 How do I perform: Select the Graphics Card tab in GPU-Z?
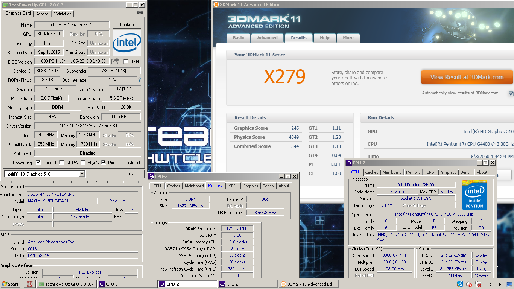[18, 13]
